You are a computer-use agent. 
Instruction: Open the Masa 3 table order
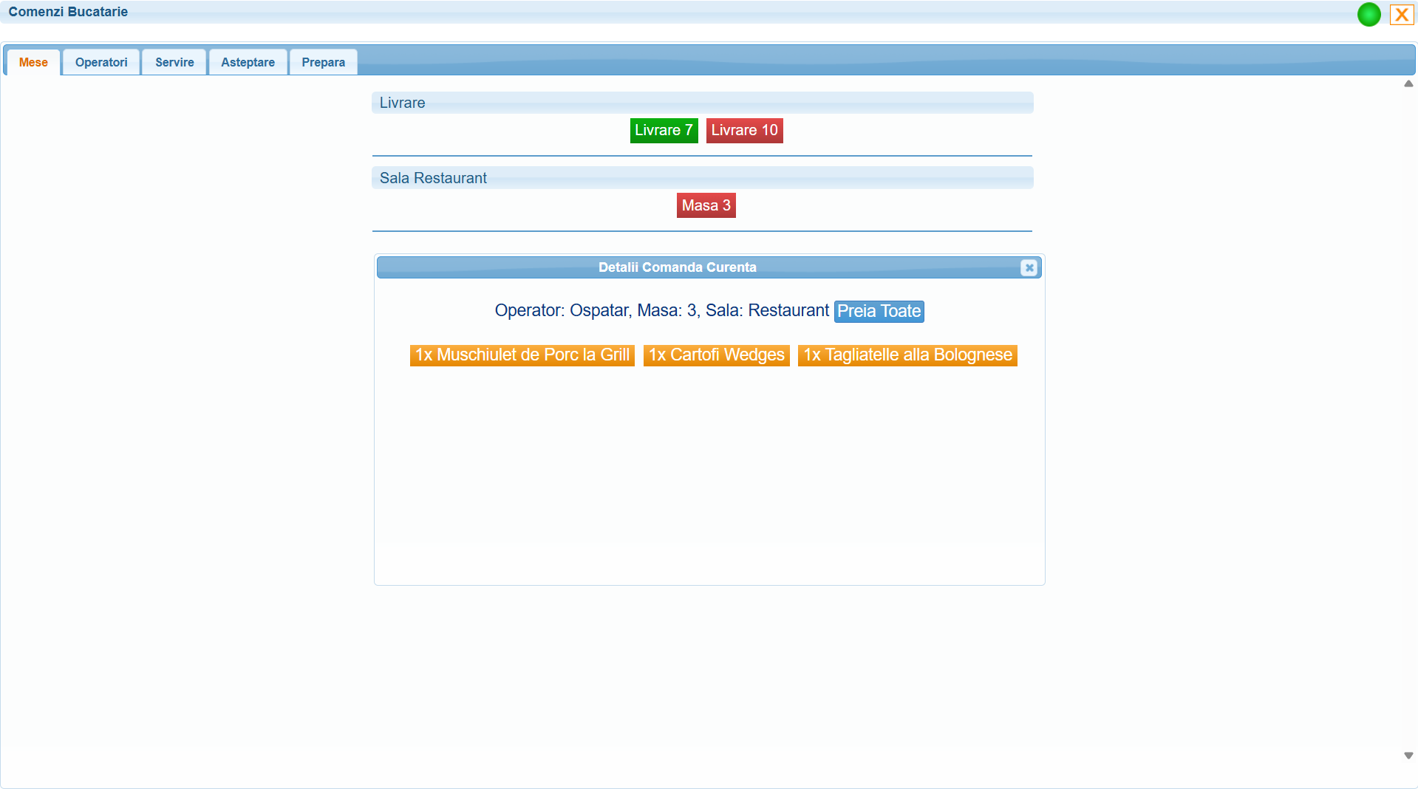tap(706, 205)
